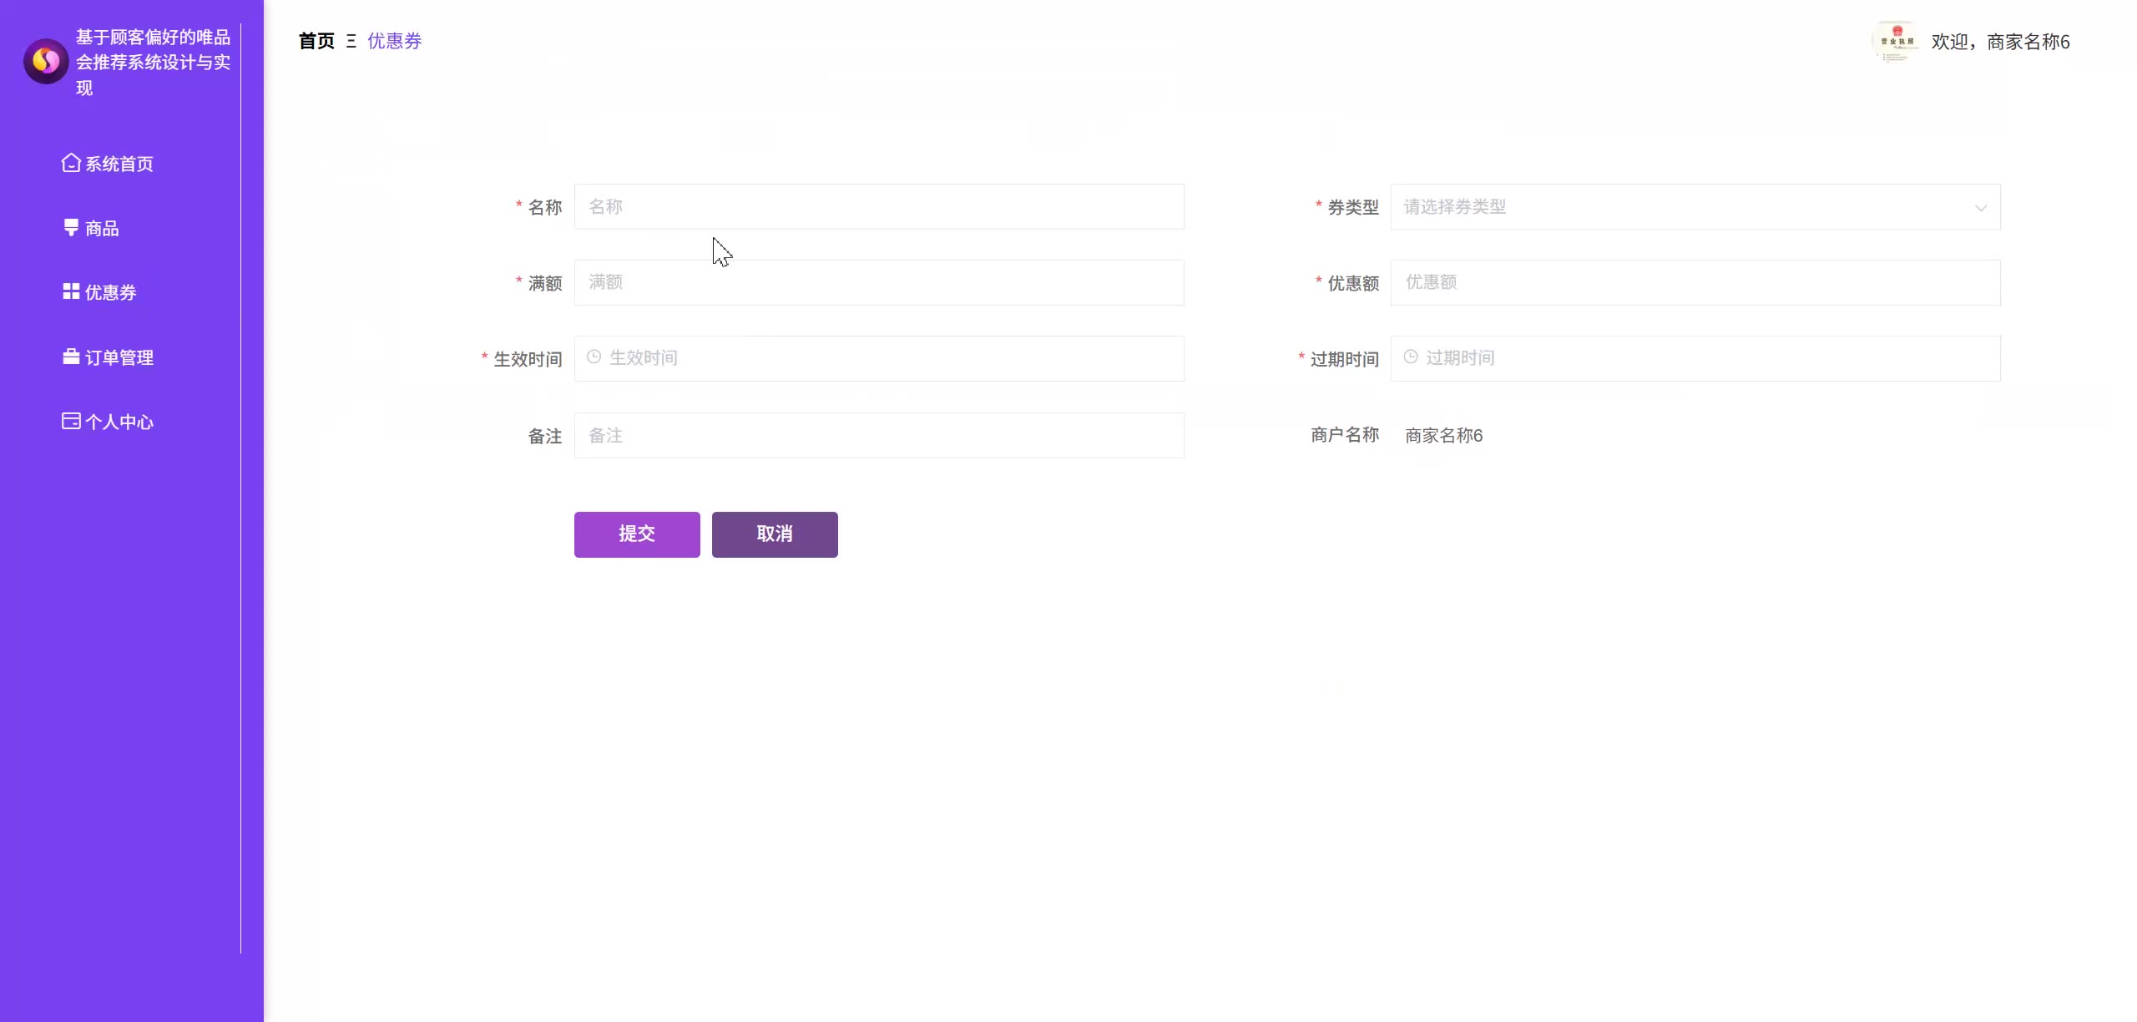Click the grid icon next to 优惠券

(71, 291)
